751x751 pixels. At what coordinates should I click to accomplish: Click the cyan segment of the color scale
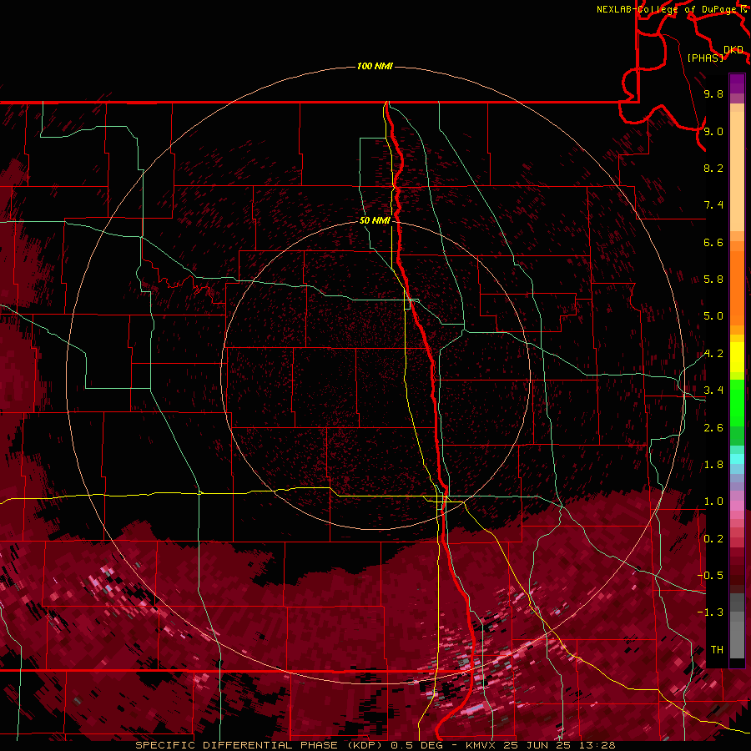737,458
